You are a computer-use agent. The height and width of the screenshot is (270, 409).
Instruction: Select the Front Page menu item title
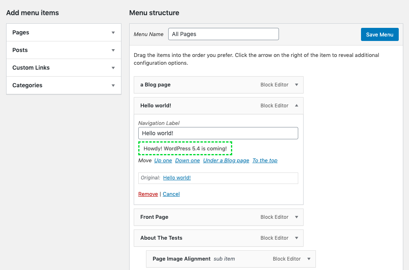click(x=154, y=217)
